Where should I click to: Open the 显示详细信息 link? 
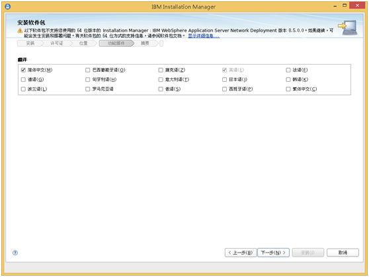tap(204, 36)
